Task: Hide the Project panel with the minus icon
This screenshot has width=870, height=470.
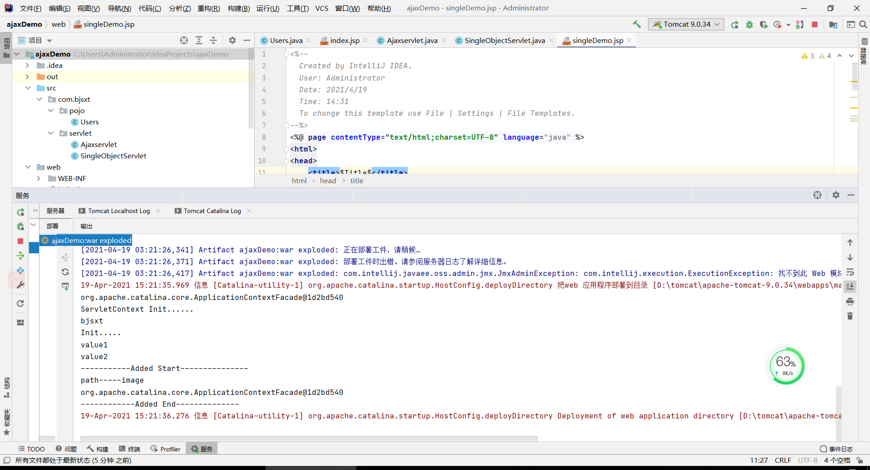Action: coord(247,40)
